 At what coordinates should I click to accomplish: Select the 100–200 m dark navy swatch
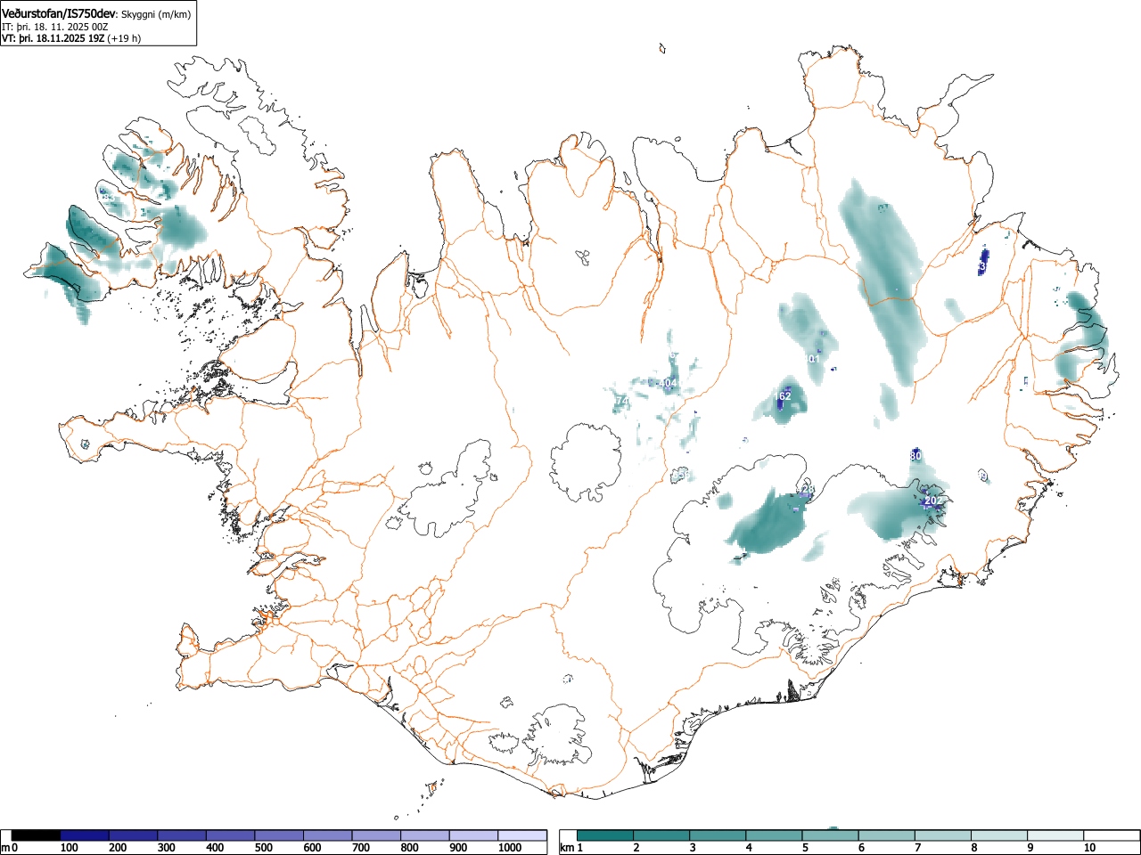(x=84, y=835)
